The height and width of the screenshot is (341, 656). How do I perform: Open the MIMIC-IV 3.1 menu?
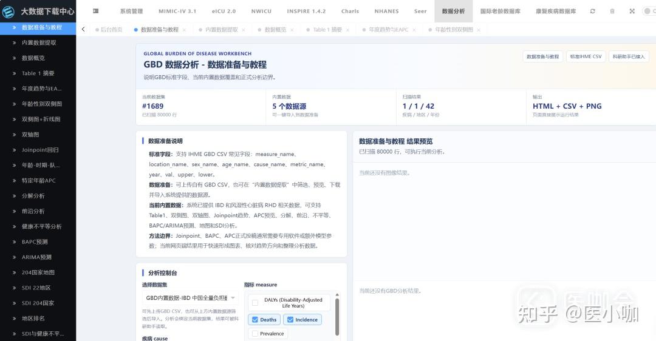[177, 12]
